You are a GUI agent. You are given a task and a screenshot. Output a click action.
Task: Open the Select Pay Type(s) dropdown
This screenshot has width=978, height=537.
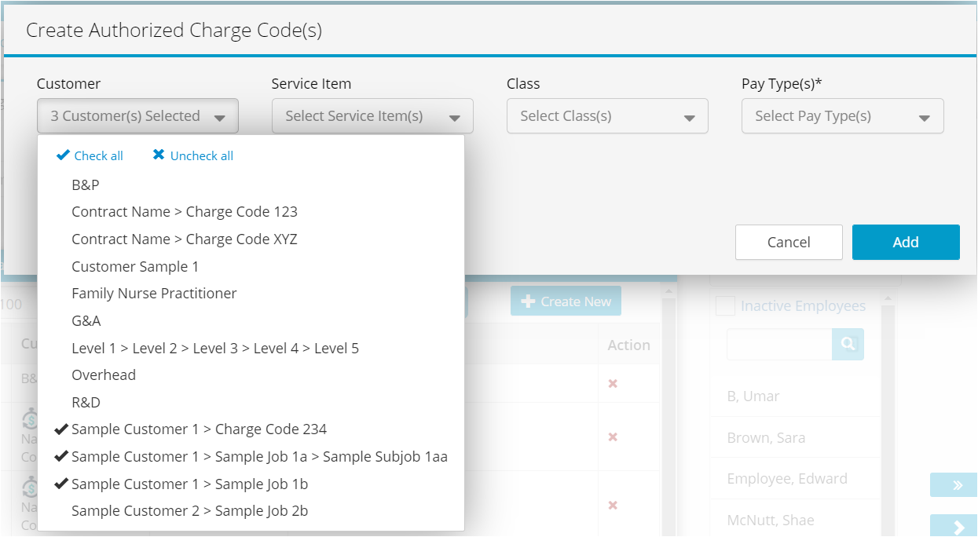[841, 115]
